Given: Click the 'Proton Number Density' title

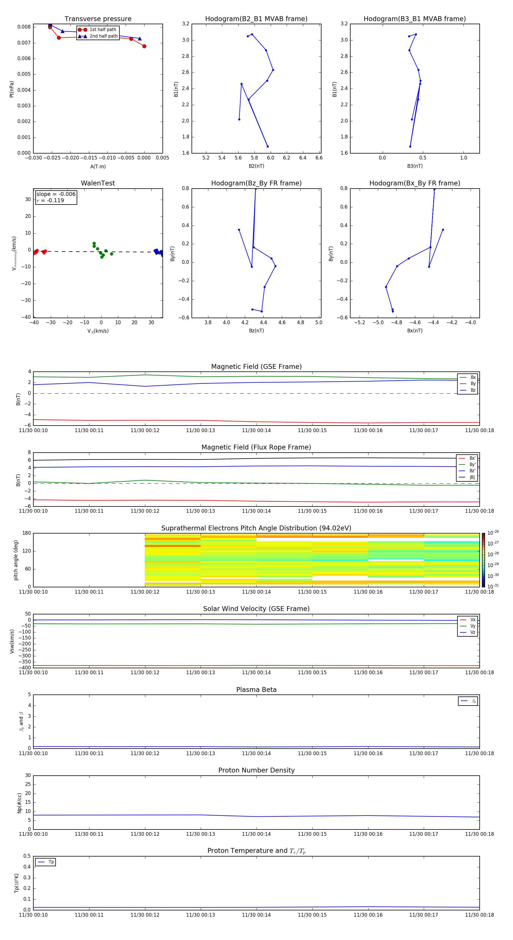Looking at the screenshot, I should tap(256, 770).
